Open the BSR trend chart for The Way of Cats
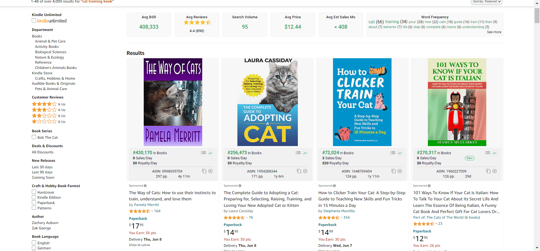Viewport: 540px width, 251px height. pos(210,153)
